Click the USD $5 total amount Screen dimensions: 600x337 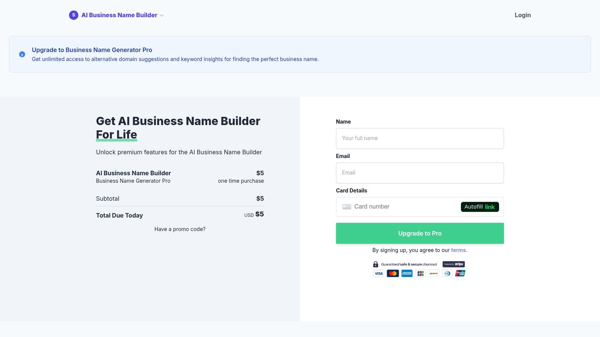[x=254, y=214]
